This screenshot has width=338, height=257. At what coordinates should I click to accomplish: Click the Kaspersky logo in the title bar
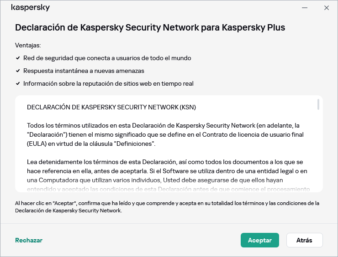pyautogui.click(x=30, y=8)
